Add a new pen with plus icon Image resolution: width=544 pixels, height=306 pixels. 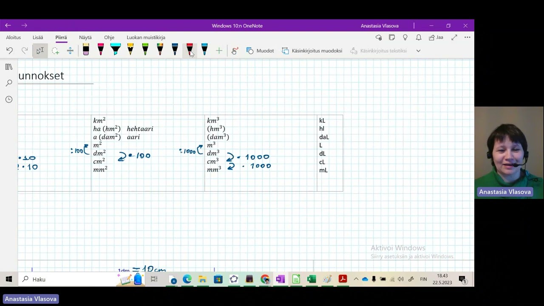(x=219, y=51)
